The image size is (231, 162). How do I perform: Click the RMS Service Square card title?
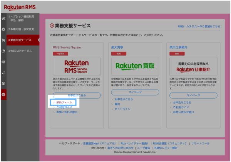[67, 47]
